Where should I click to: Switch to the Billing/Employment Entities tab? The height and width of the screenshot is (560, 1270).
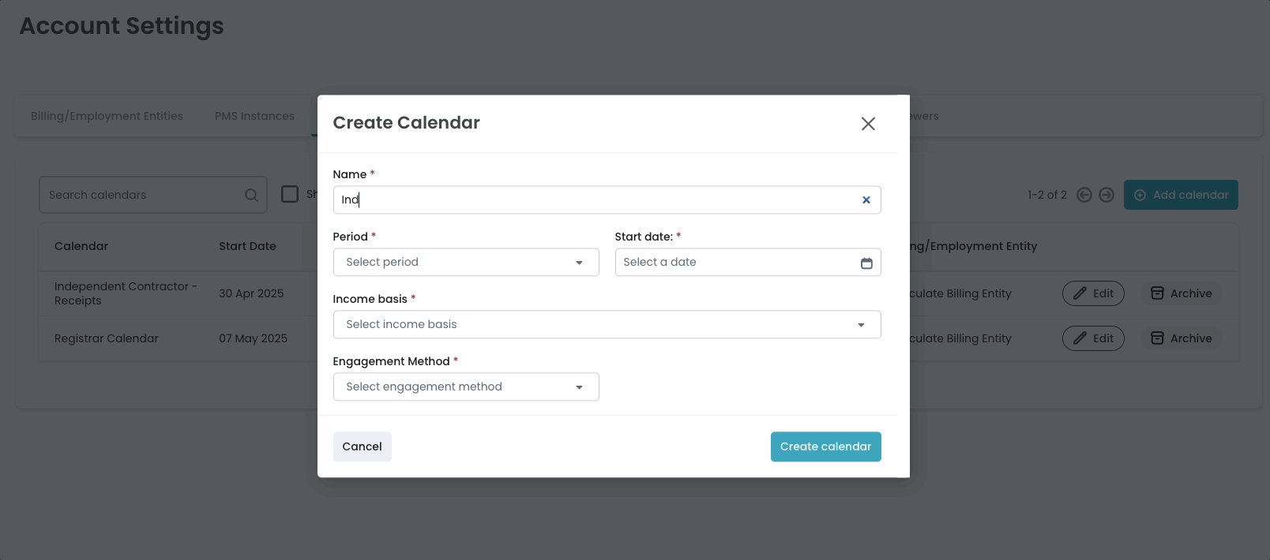pyautogui.click(x=107, y=115)
